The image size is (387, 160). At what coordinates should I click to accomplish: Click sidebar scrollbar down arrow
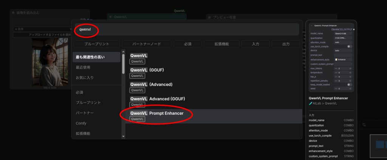[x=123, y=136]
